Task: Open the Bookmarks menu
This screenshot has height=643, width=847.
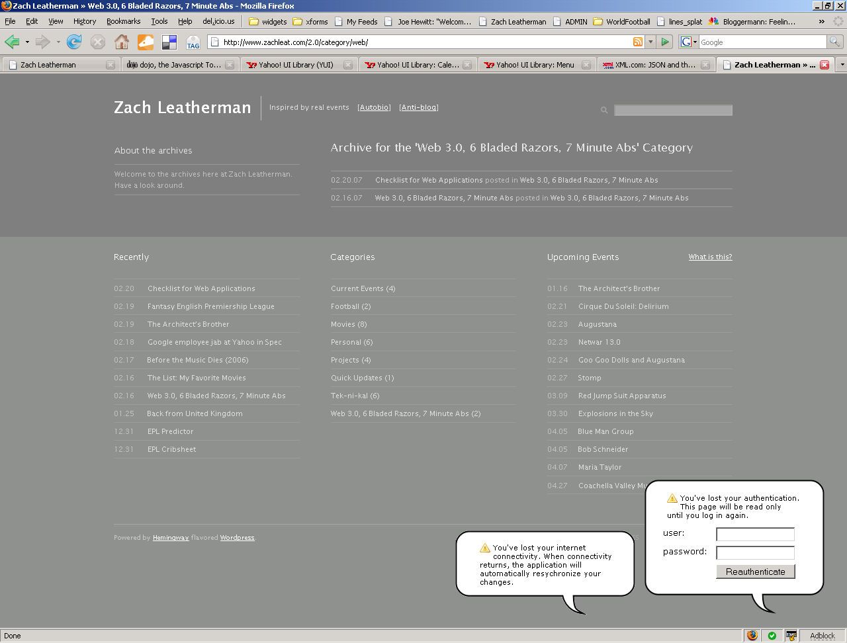Action: tap(123, 21)
